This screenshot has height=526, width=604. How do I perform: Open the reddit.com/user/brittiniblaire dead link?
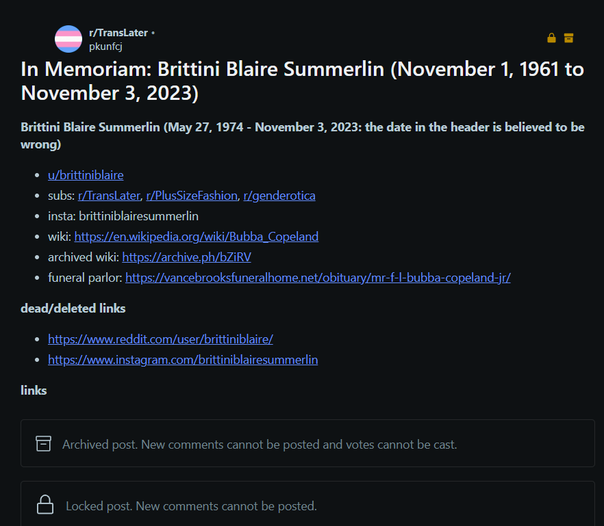tap(161, 339)
